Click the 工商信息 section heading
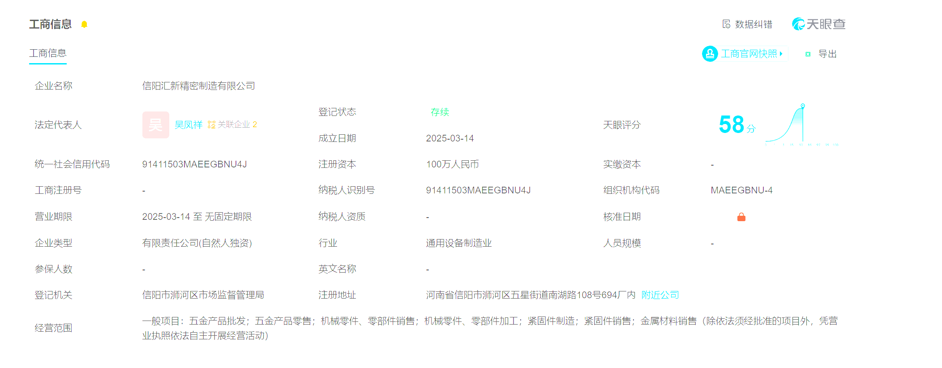This screenshot has height=368, width=942. click(x=51, y=24)
